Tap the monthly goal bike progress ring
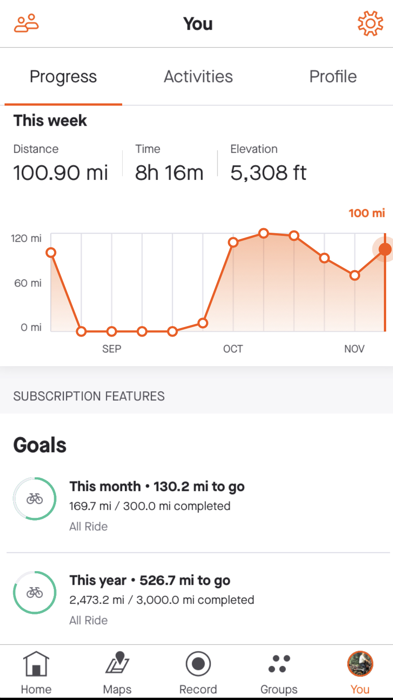 (35, 499)
